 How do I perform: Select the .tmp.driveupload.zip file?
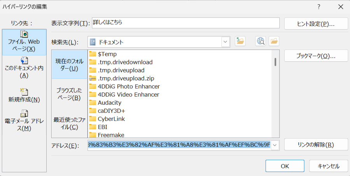[122, 78]
